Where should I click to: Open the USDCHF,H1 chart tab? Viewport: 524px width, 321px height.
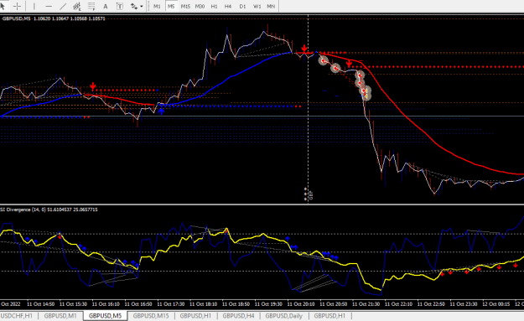[18, 316]
